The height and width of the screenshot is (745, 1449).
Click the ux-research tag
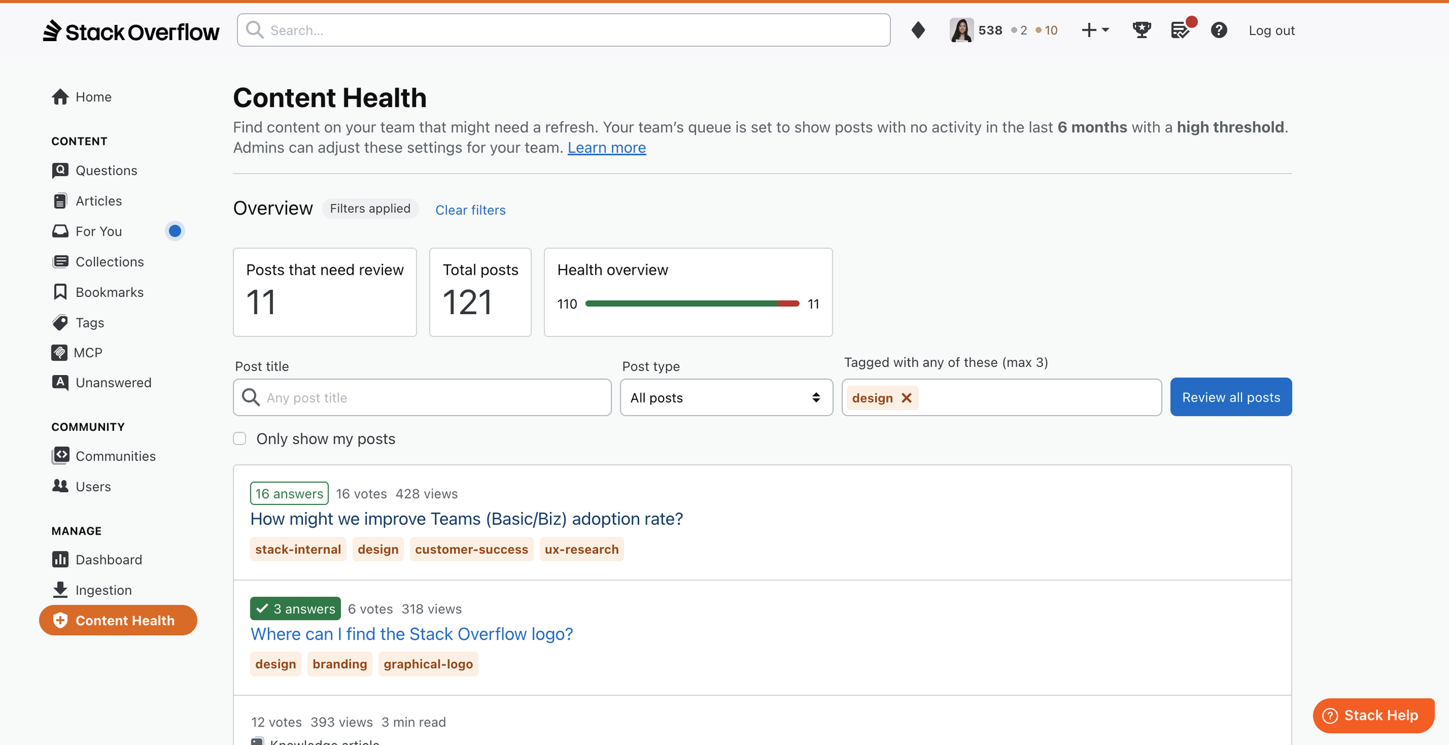tap(581, 550)
